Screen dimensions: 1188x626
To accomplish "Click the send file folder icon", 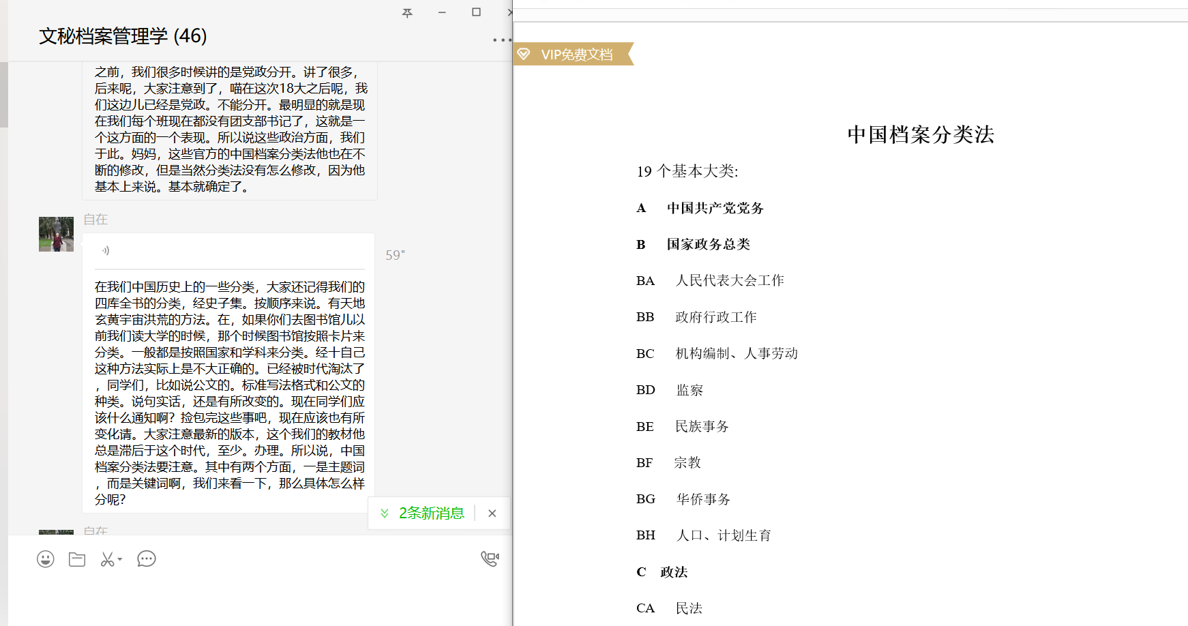I will pyautogui.click(x=77, y=560).
